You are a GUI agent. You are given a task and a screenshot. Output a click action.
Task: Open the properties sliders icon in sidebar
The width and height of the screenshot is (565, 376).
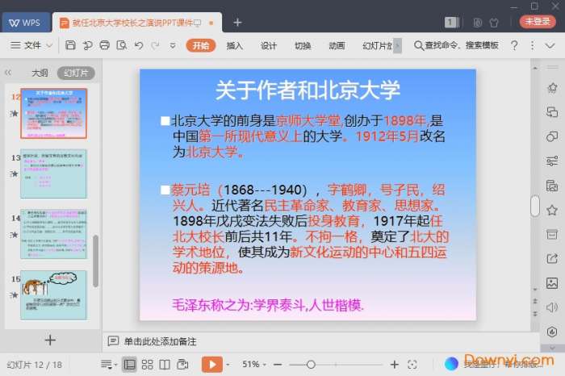tap(552, 161)
